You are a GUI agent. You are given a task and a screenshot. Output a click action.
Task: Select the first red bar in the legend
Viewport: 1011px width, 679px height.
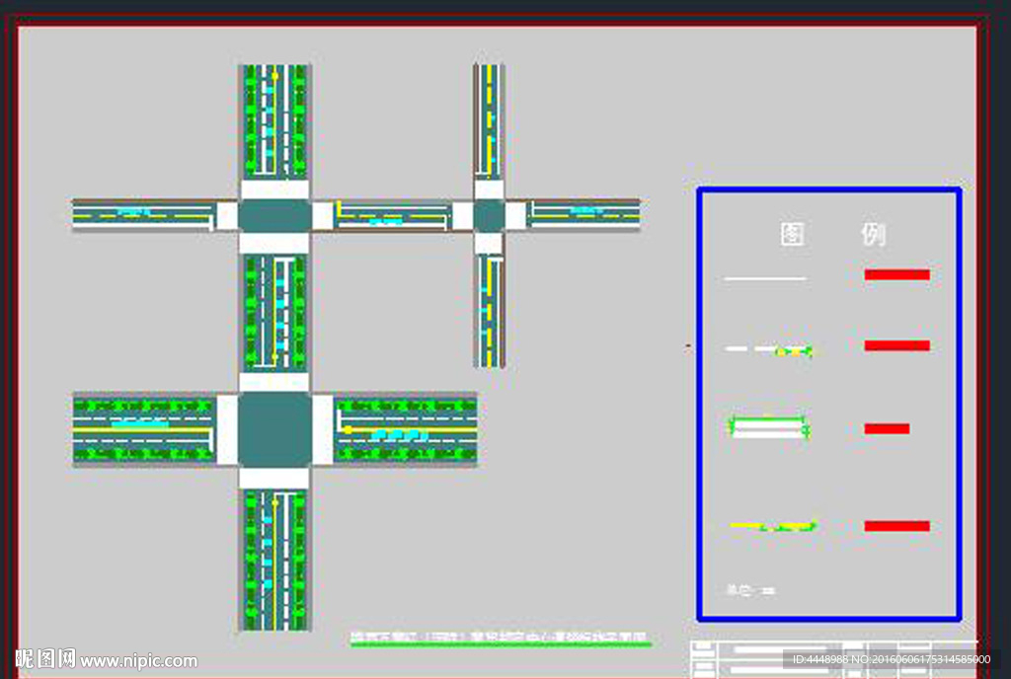click(x=896, y=274)
